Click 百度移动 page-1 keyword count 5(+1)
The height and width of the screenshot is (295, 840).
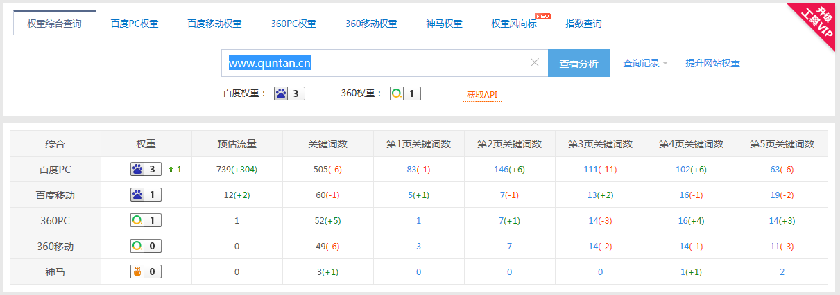[418, 195]
